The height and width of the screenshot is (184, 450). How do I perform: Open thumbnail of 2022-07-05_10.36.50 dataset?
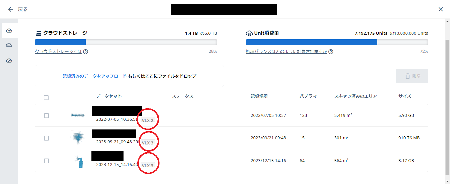click(78, 115)
